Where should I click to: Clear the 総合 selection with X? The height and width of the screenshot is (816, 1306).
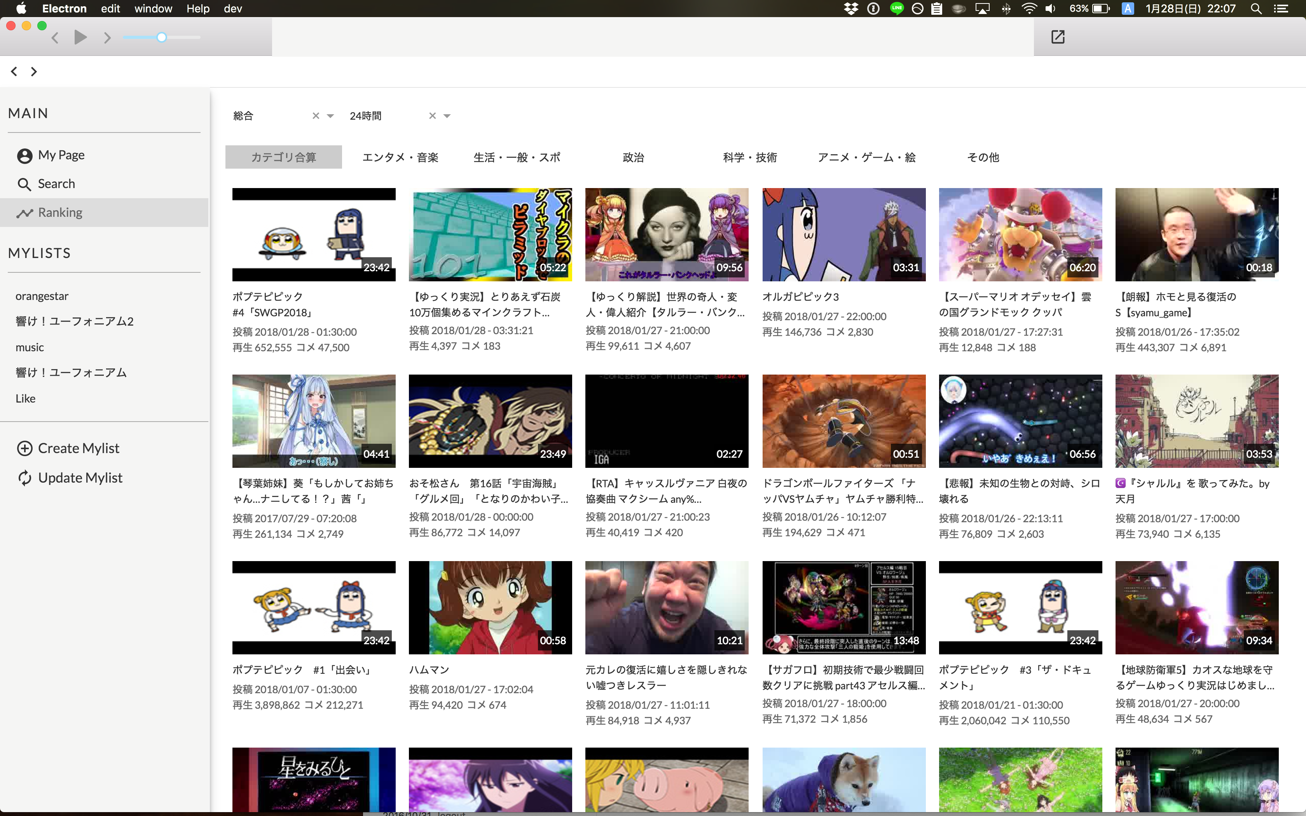coord(316,116)
